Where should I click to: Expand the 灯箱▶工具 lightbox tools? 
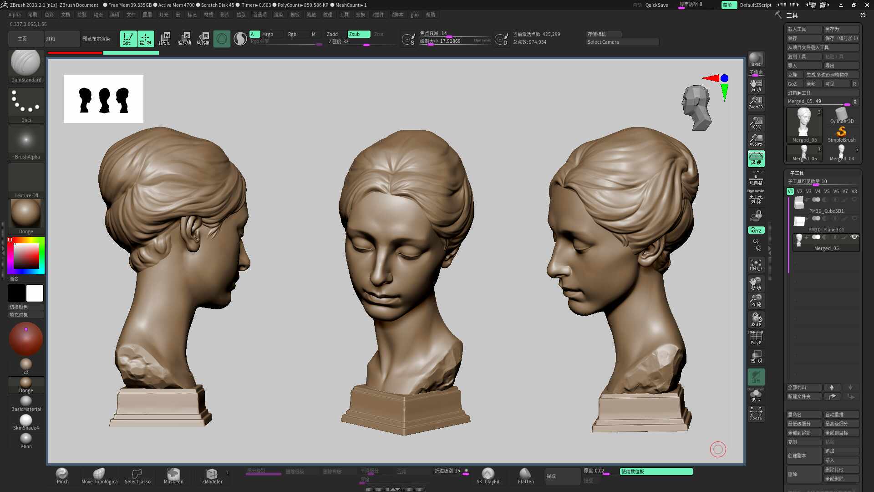(799, 93)
